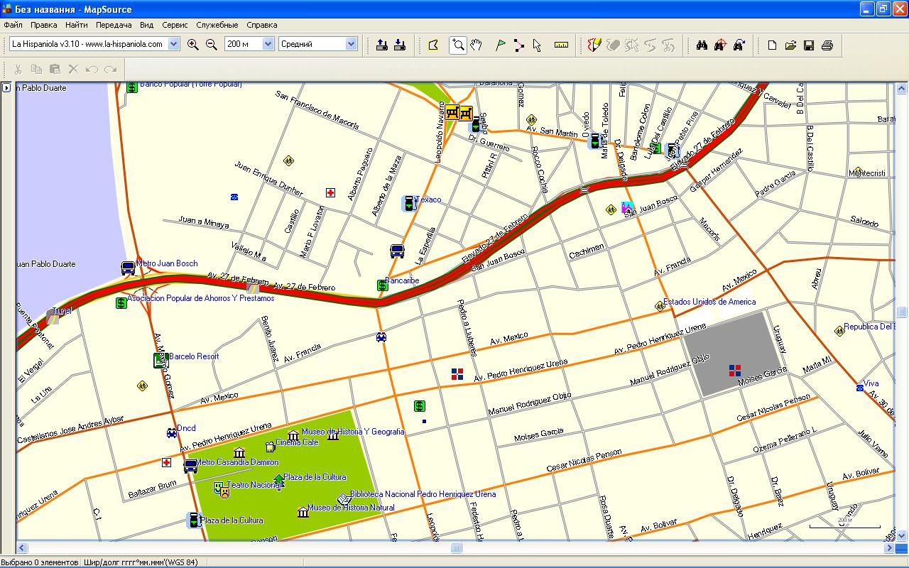Click the Zoom In magnifier icon

pos(192,44)
